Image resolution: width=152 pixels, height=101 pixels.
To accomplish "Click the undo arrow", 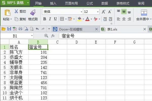I will tap(37, 29).
